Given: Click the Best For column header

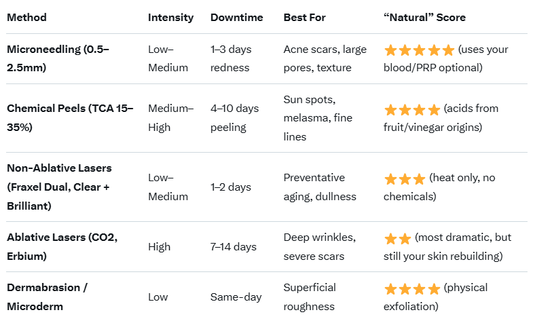Looking at the screenshot, I should pos(305,17).
